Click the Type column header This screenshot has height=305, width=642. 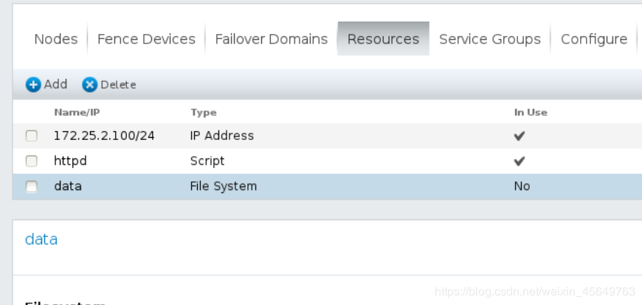point(204,113)
